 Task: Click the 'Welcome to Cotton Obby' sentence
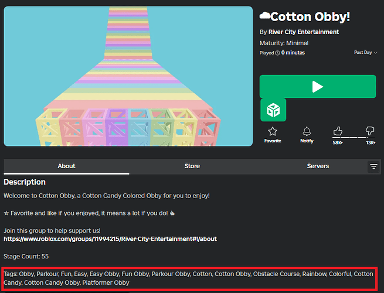click(107, 196)
